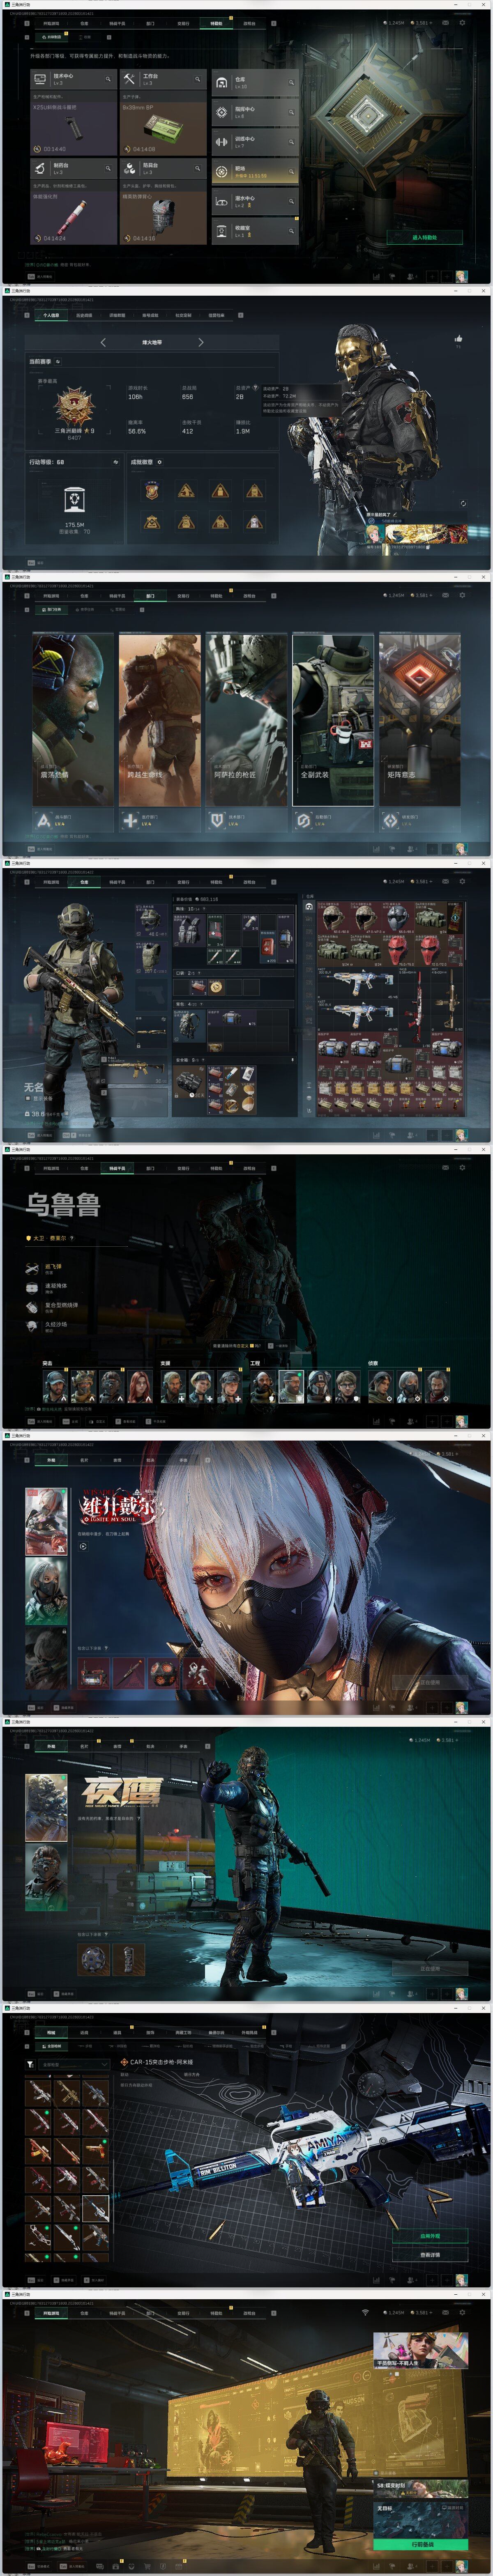Select highlighted 特战干员 tab on 乌鲁鲁 screen
493x2576 pixels.
pos(117,1167)
